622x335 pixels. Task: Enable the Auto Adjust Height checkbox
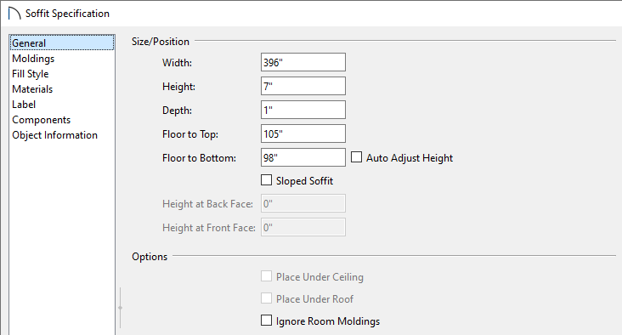point(356,157)
